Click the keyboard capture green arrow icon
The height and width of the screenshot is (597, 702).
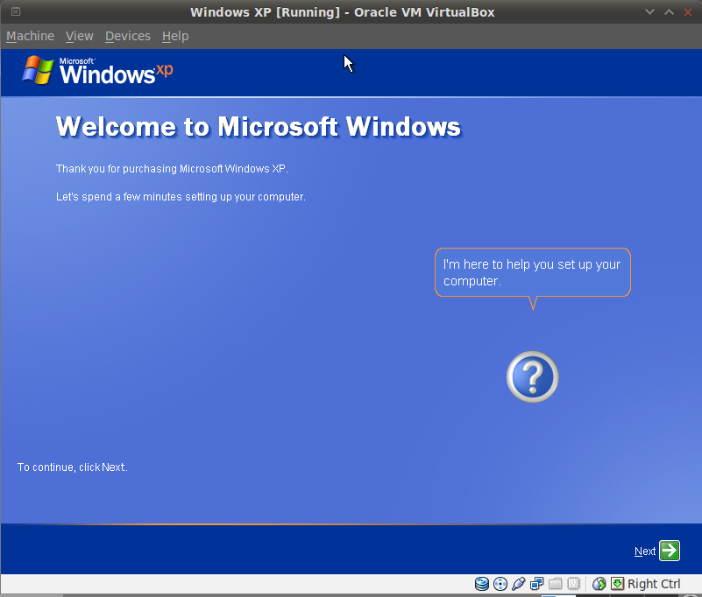pos(617,584)
